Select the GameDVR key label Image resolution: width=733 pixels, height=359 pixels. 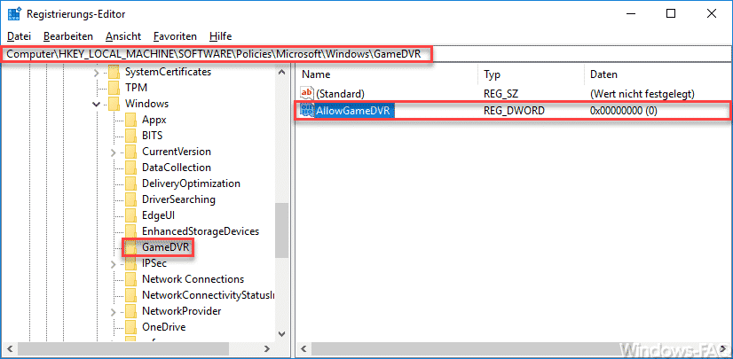pos(165,247)
